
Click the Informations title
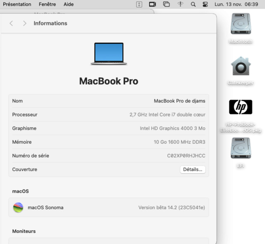pyautogui.click(x=51, y=23)
